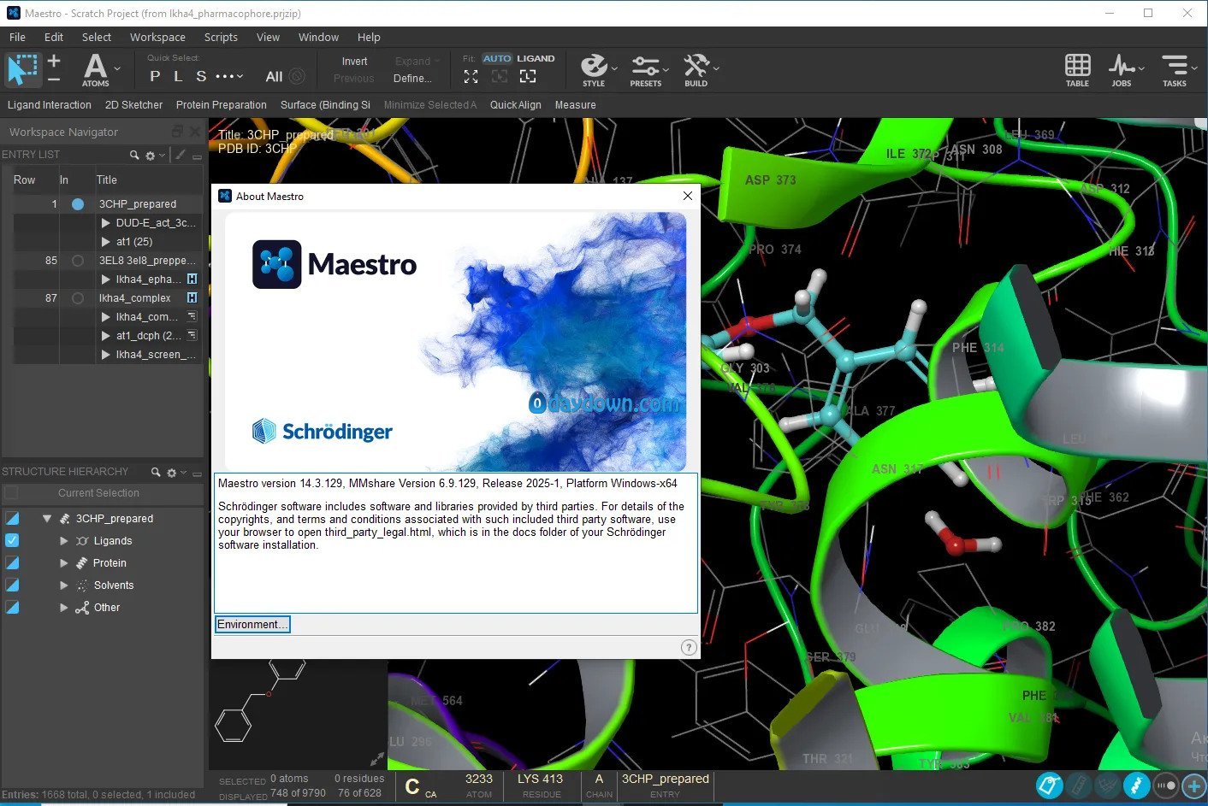This screenshot has height=806, width=1208.
Task: Open the BUILD tools icon
Action: tap(696, 69)
